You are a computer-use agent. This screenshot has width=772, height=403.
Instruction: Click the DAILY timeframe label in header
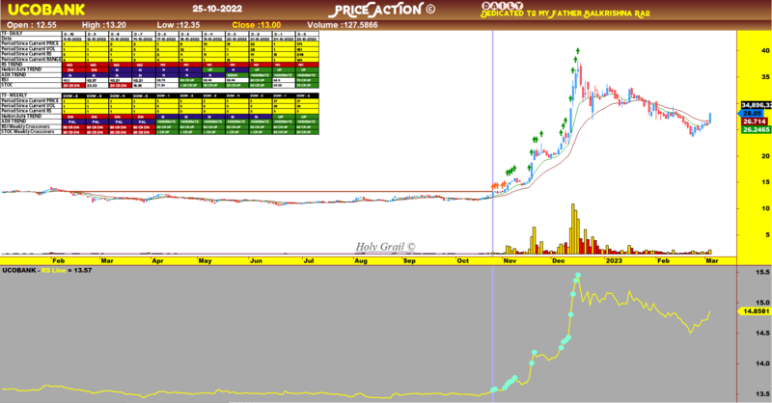click(x=502, y=6)
